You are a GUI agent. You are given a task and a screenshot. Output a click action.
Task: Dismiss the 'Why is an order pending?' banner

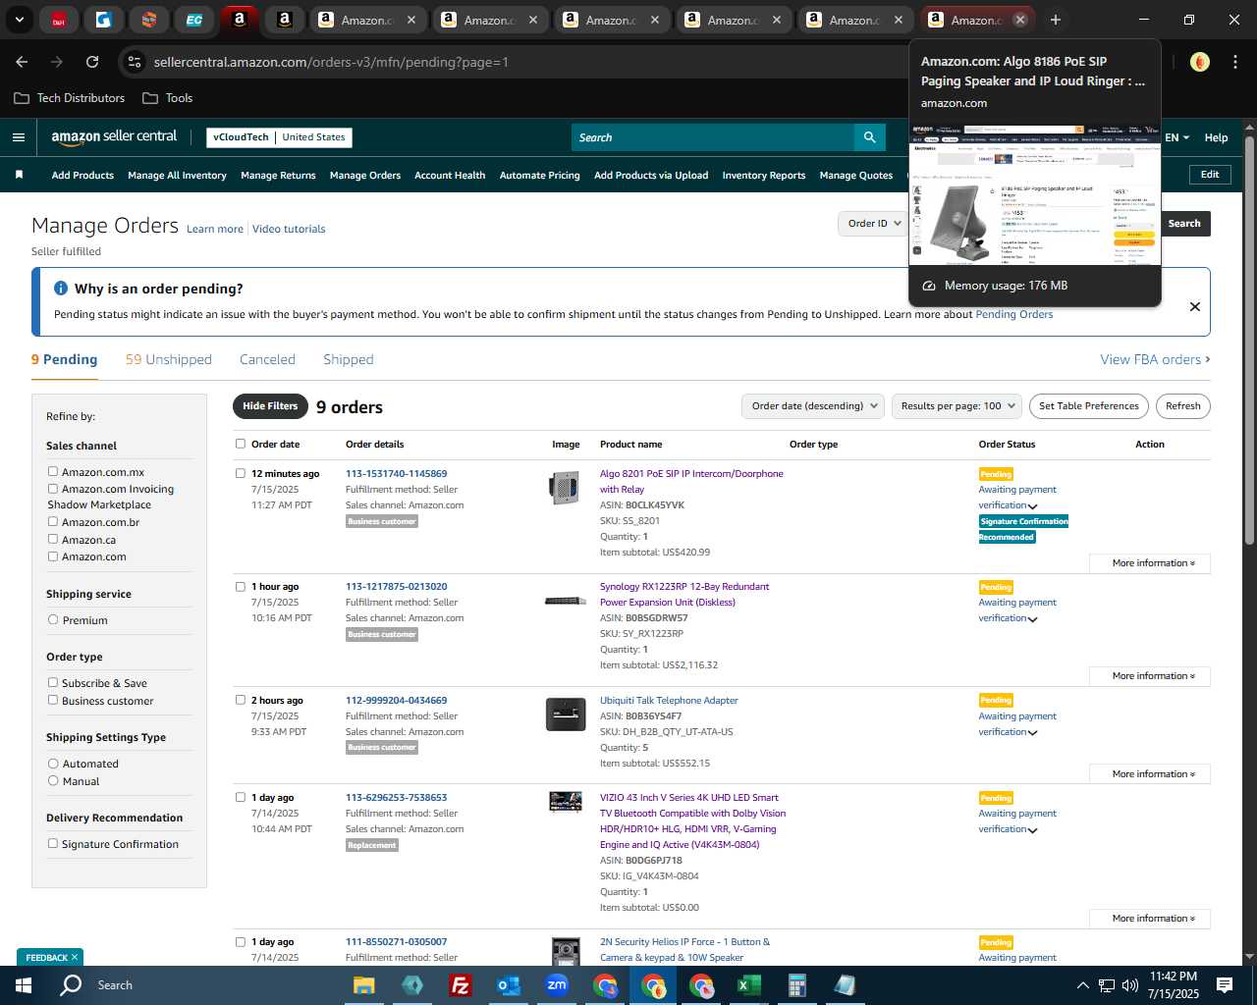click(x=1194, y=306)
